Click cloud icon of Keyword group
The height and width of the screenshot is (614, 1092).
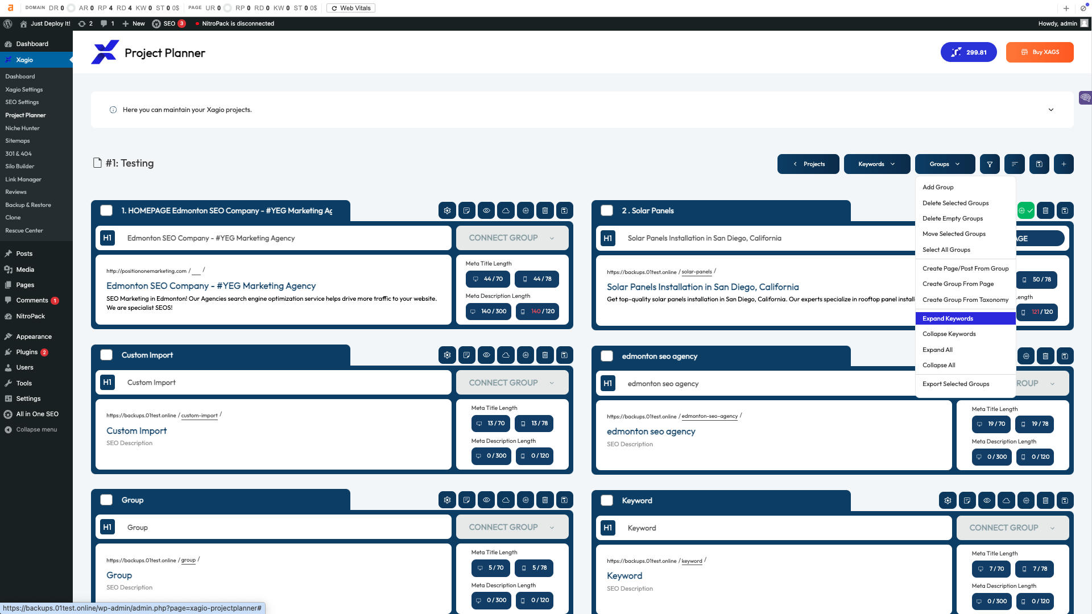(x=1006, y=500)
